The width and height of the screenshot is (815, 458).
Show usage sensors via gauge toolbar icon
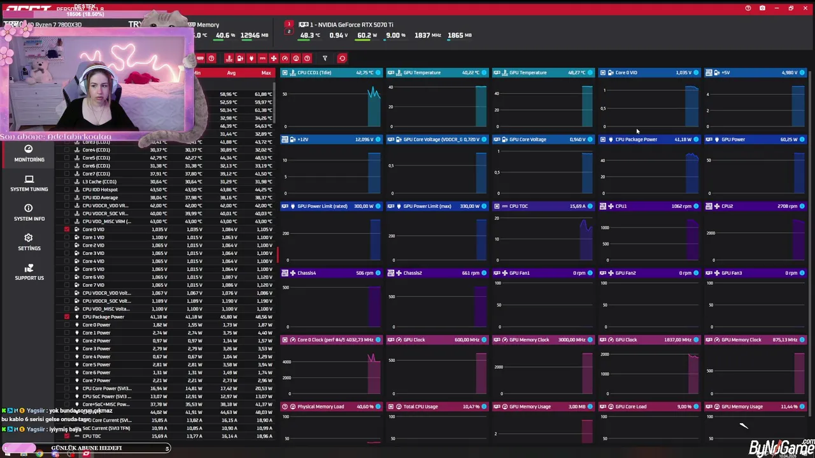click(296, 59)
